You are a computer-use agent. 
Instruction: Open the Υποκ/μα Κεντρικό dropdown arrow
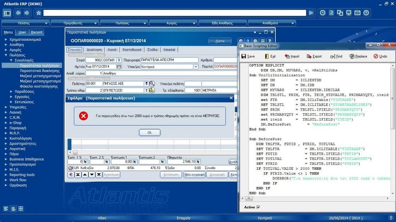click(x=196, y=67)
